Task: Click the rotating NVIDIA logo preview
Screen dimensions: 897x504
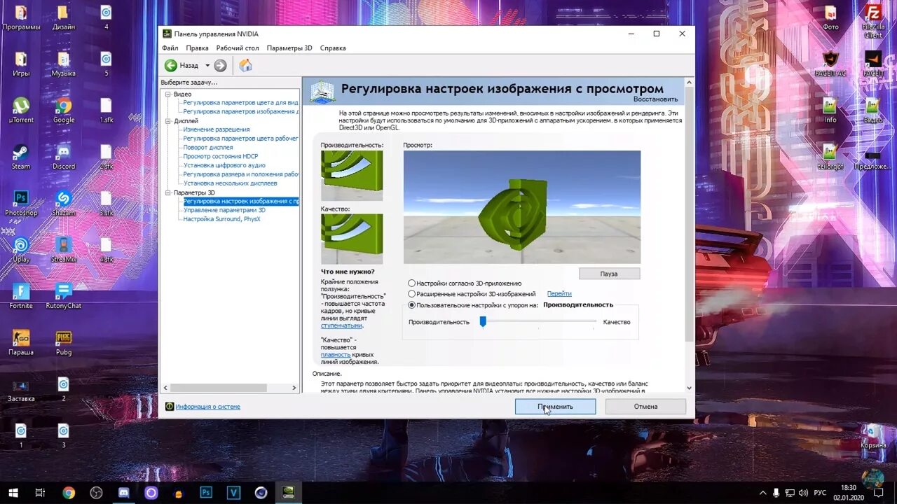Action: coord(521,207)
